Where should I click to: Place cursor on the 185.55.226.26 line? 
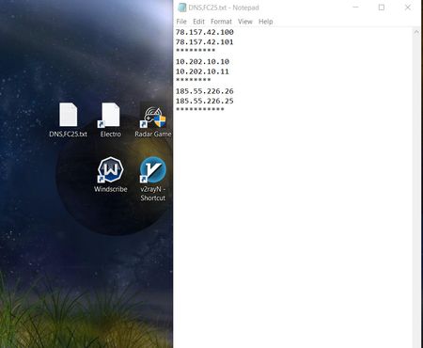tap(204, 91)
